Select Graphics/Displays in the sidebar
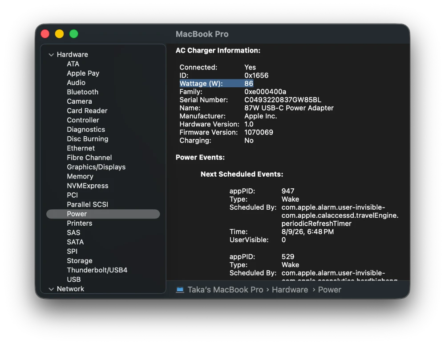The image size is (445, 345). tap(96, 167)
